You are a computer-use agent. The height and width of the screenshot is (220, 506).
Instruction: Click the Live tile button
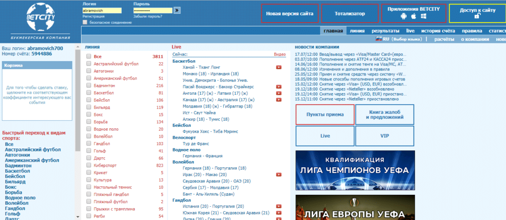(x=325, y=136)
